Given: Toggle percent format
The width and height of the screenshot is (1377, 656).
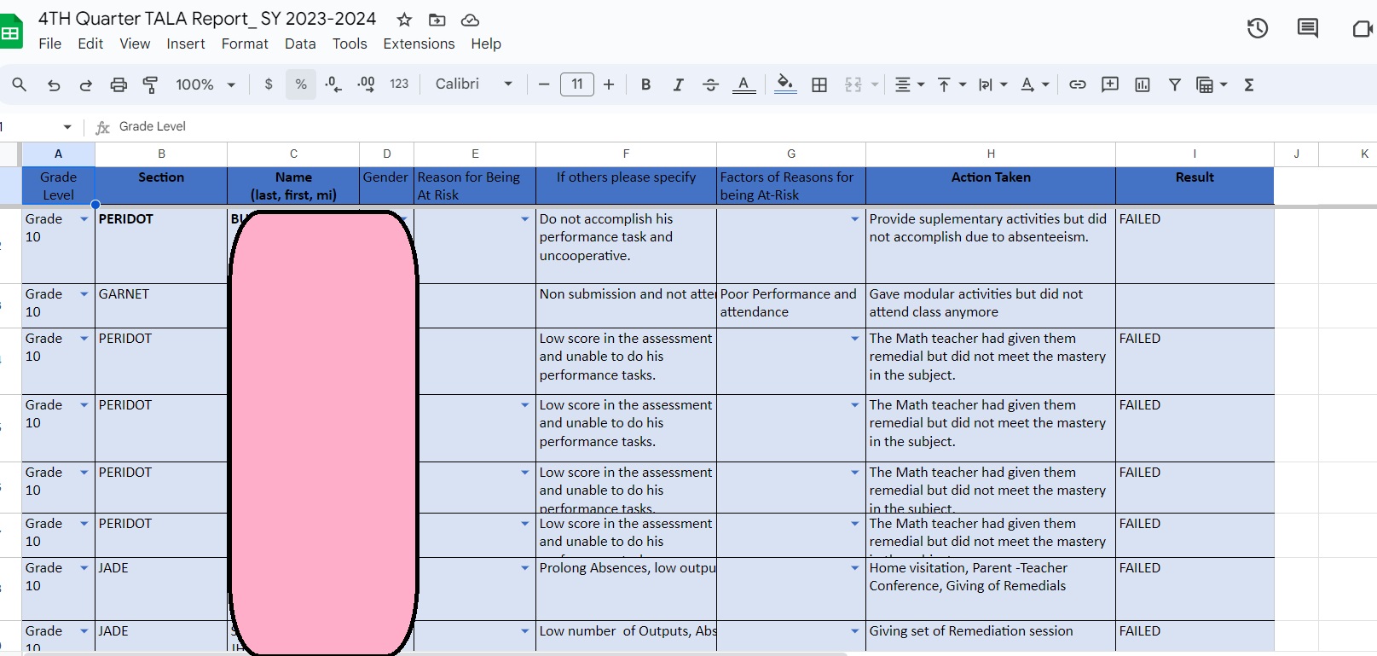Looking at the screenshot, I should 301,84.
